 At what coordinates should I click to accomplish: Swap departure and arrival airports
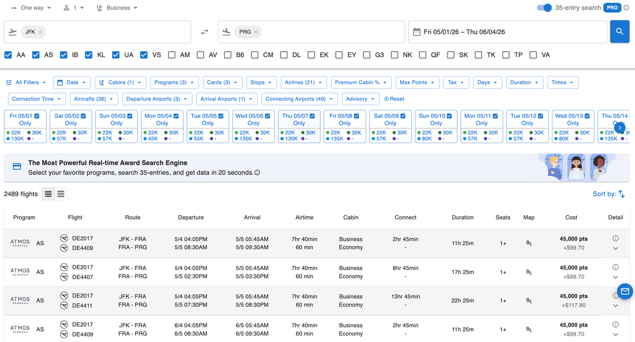click(x=205, y=32)
